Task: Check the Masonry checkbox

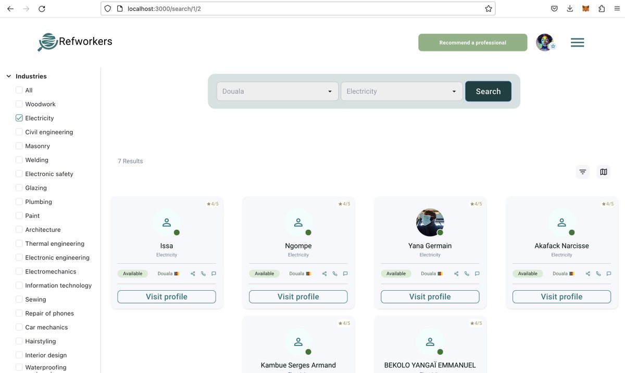Action: point(19,146)
